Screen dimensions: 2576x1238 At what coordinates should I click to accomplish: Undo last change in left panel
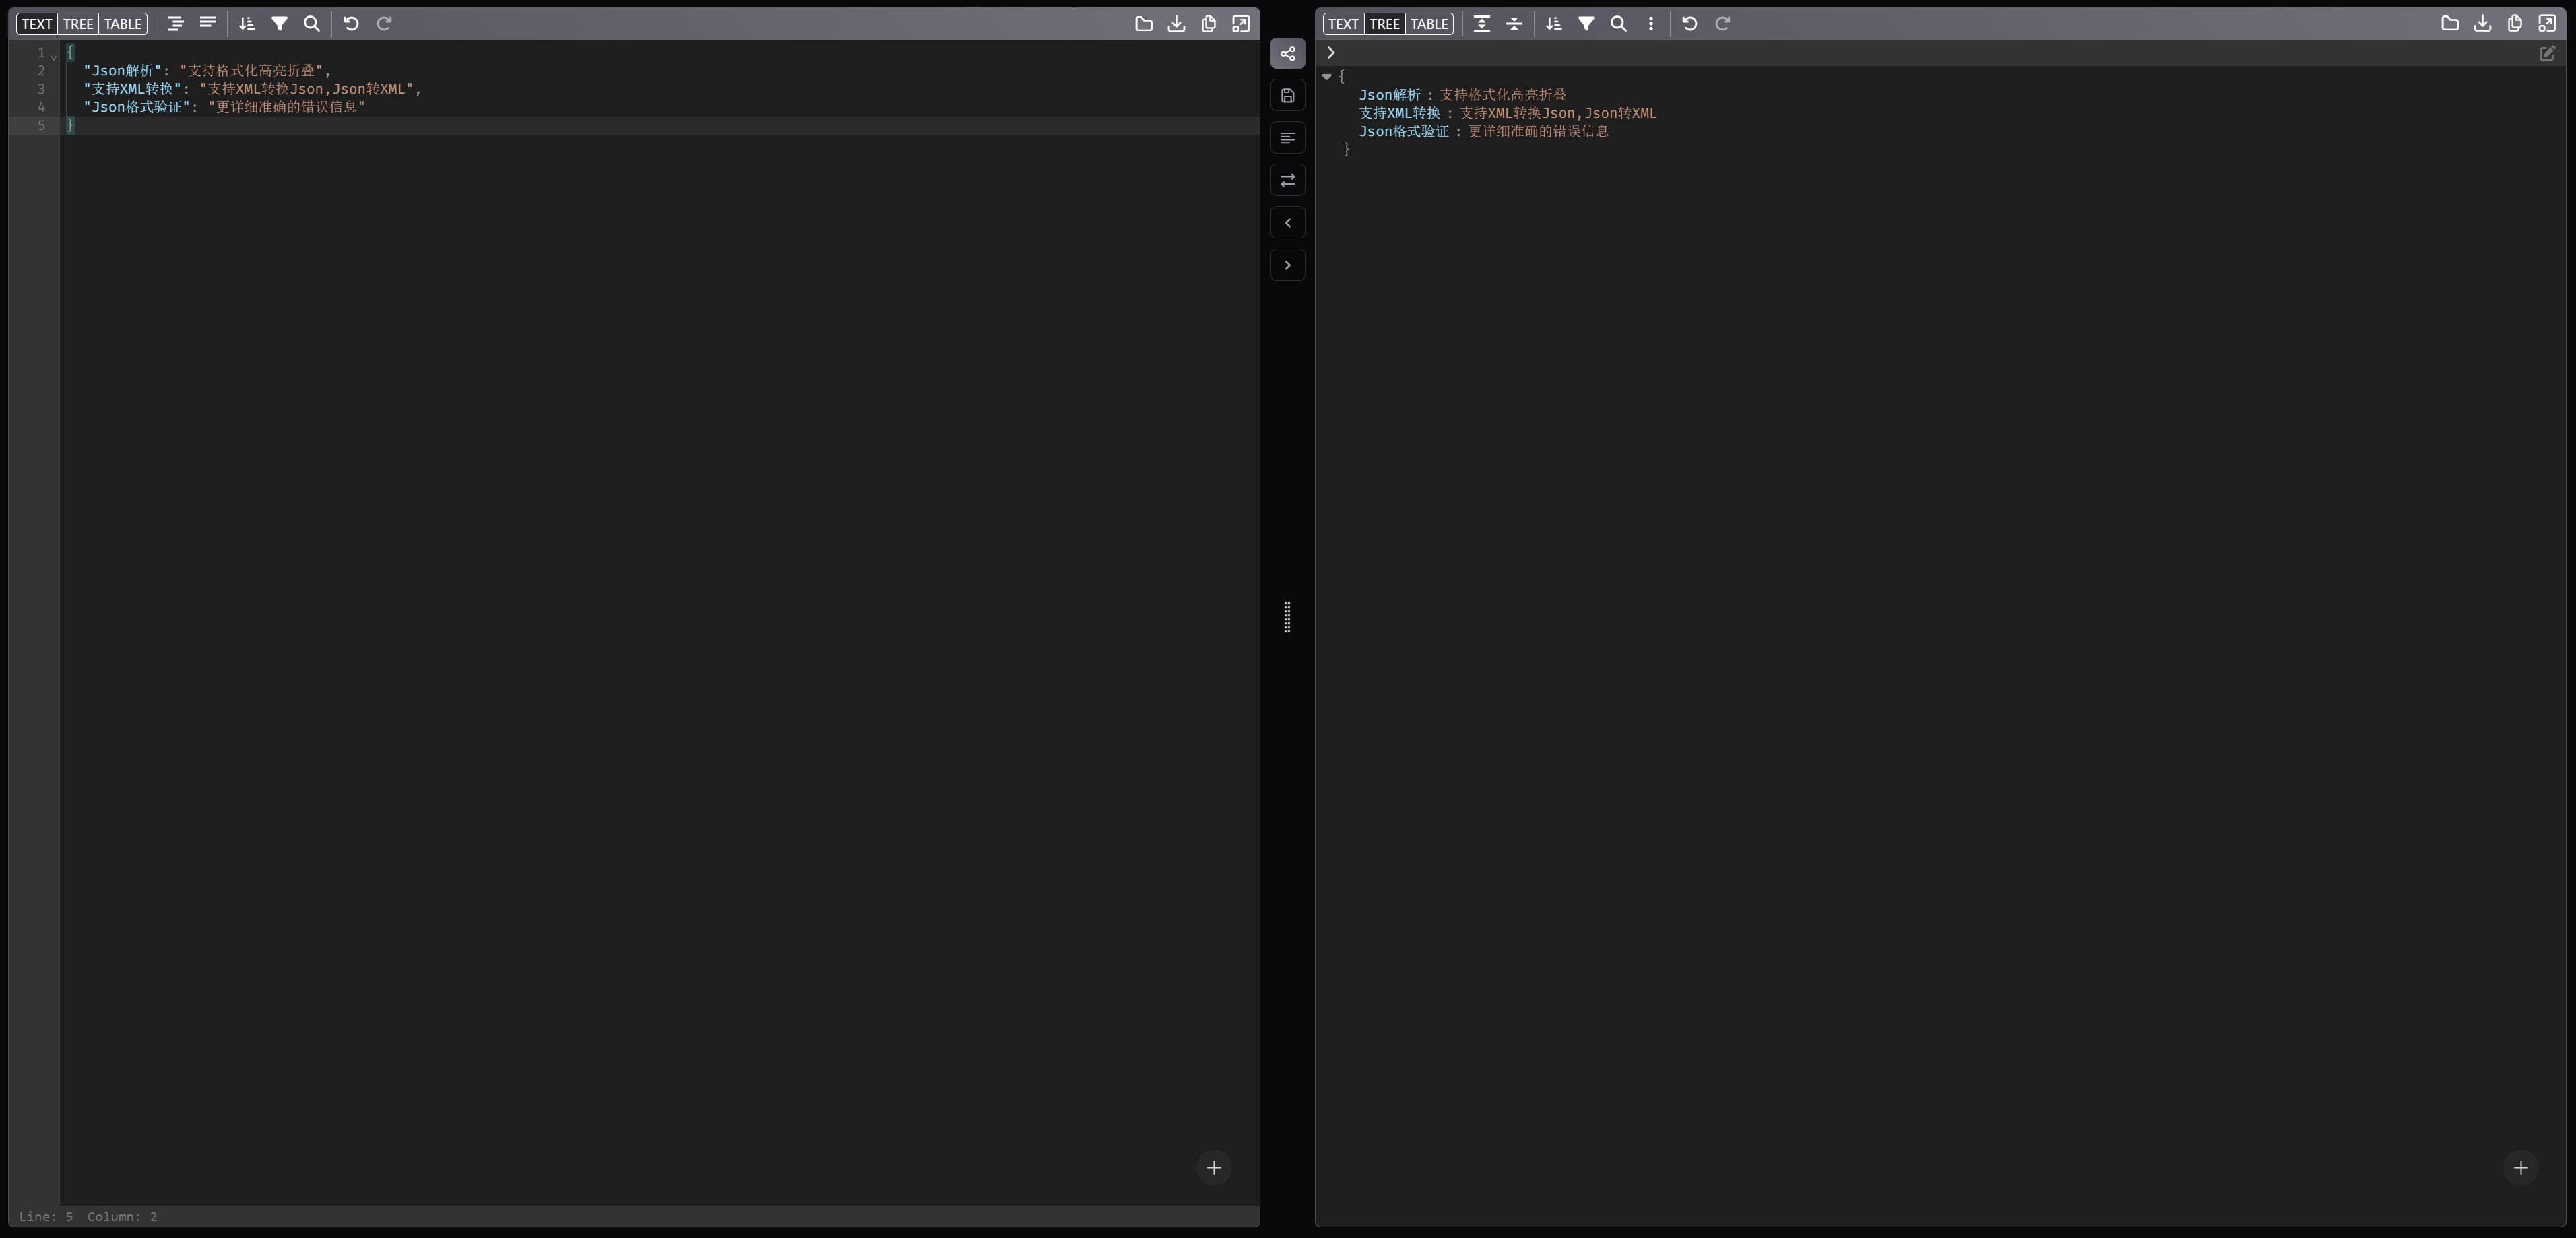(351, 24)
